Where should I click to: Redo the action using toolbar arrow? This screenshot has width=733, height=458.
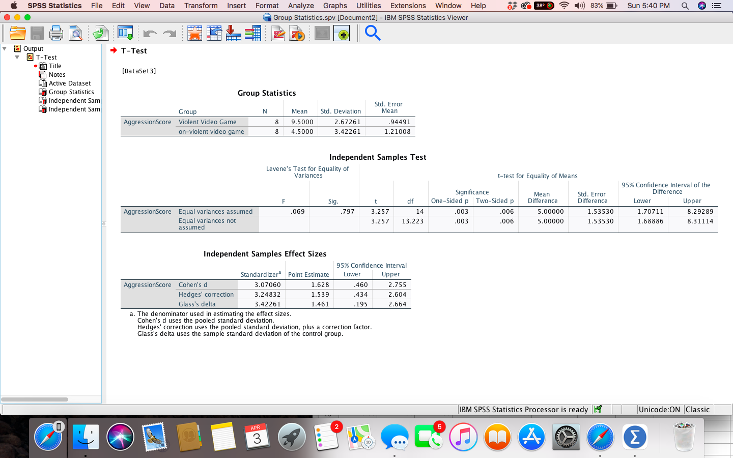(x=169, y=34)
